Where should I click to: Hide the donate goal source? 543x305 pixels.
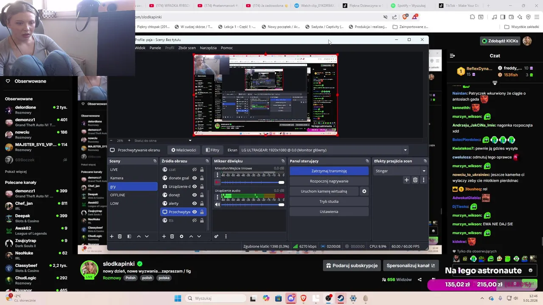coord(194,178)
